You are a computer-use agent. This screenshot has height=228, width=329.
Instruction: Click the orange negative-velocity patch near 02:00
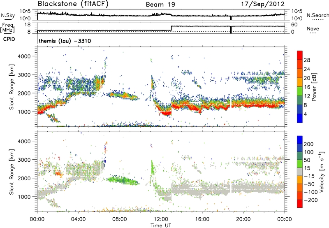59,174
